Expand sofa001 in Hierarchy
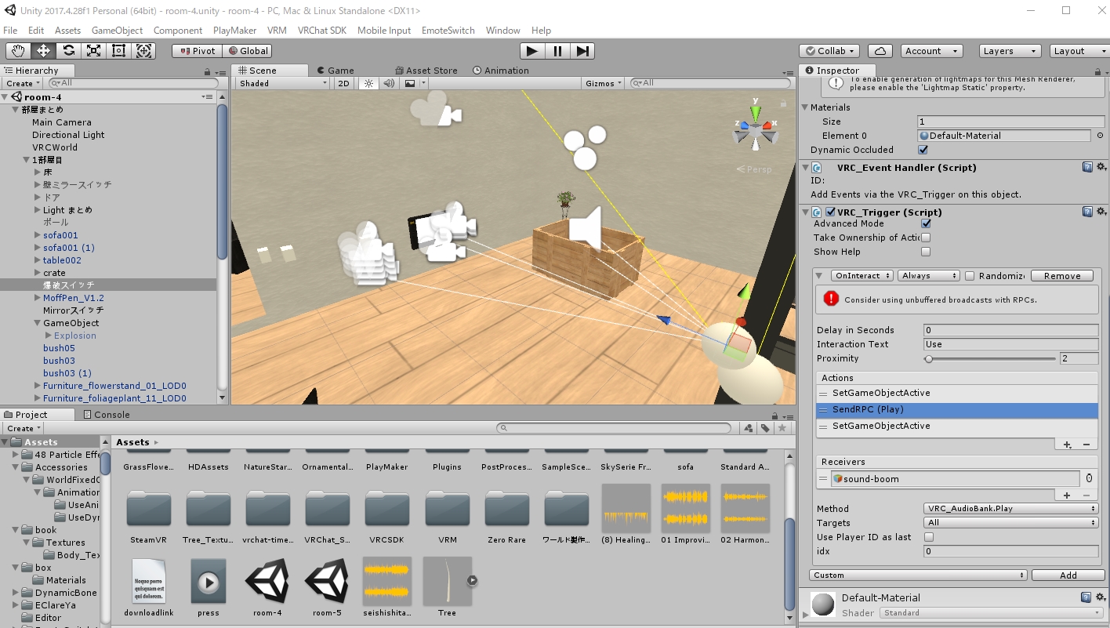1110x628 pixels. coord(38,235)
